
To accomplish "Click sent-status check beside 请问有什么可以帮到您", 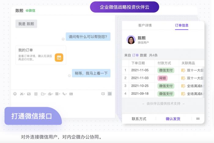I will [x=63, y=39].
